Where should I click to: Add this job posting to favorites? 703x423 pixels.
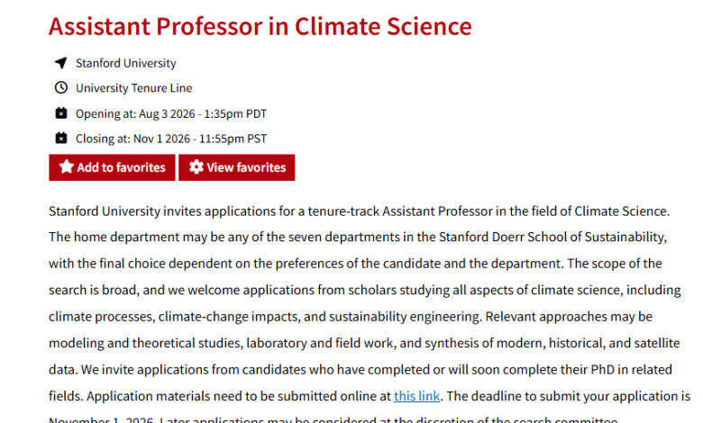112,167
